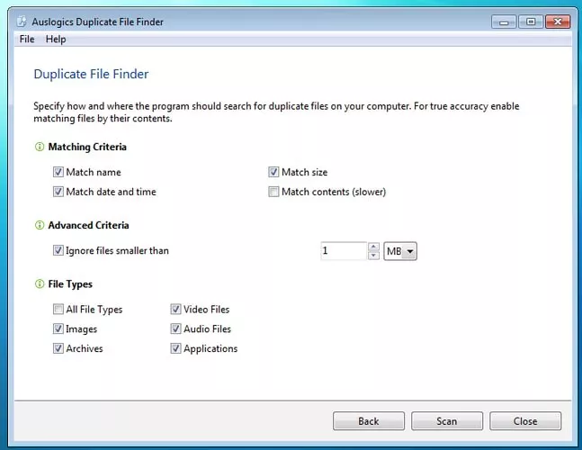Close window with red X button
The height and width of the screenshot is (450, 582).
[x=558, y=22]
